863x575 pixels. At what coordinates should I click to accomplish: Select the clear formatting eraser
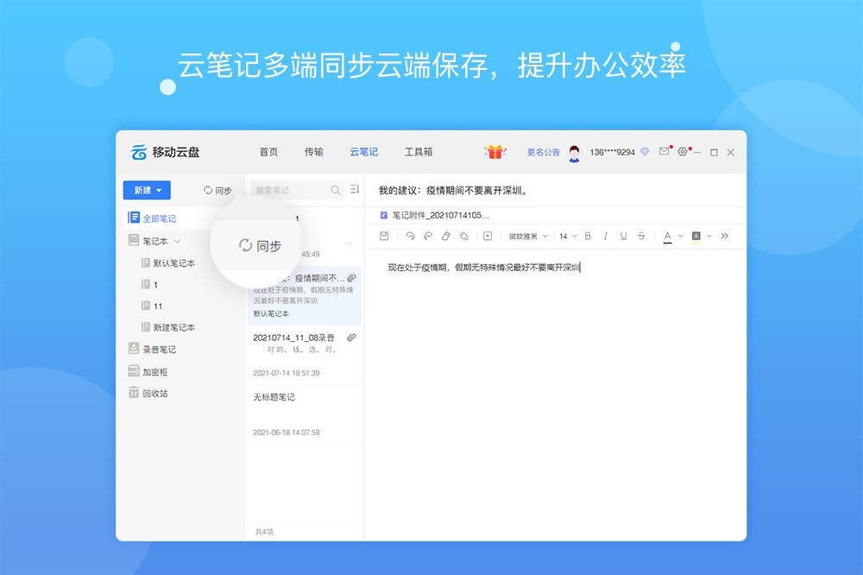[x=446, y=236]
